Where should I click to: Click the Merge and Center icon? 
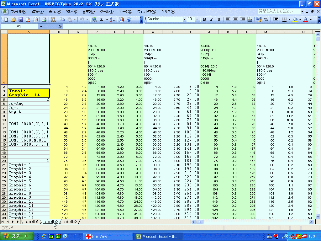coord(250,19)
